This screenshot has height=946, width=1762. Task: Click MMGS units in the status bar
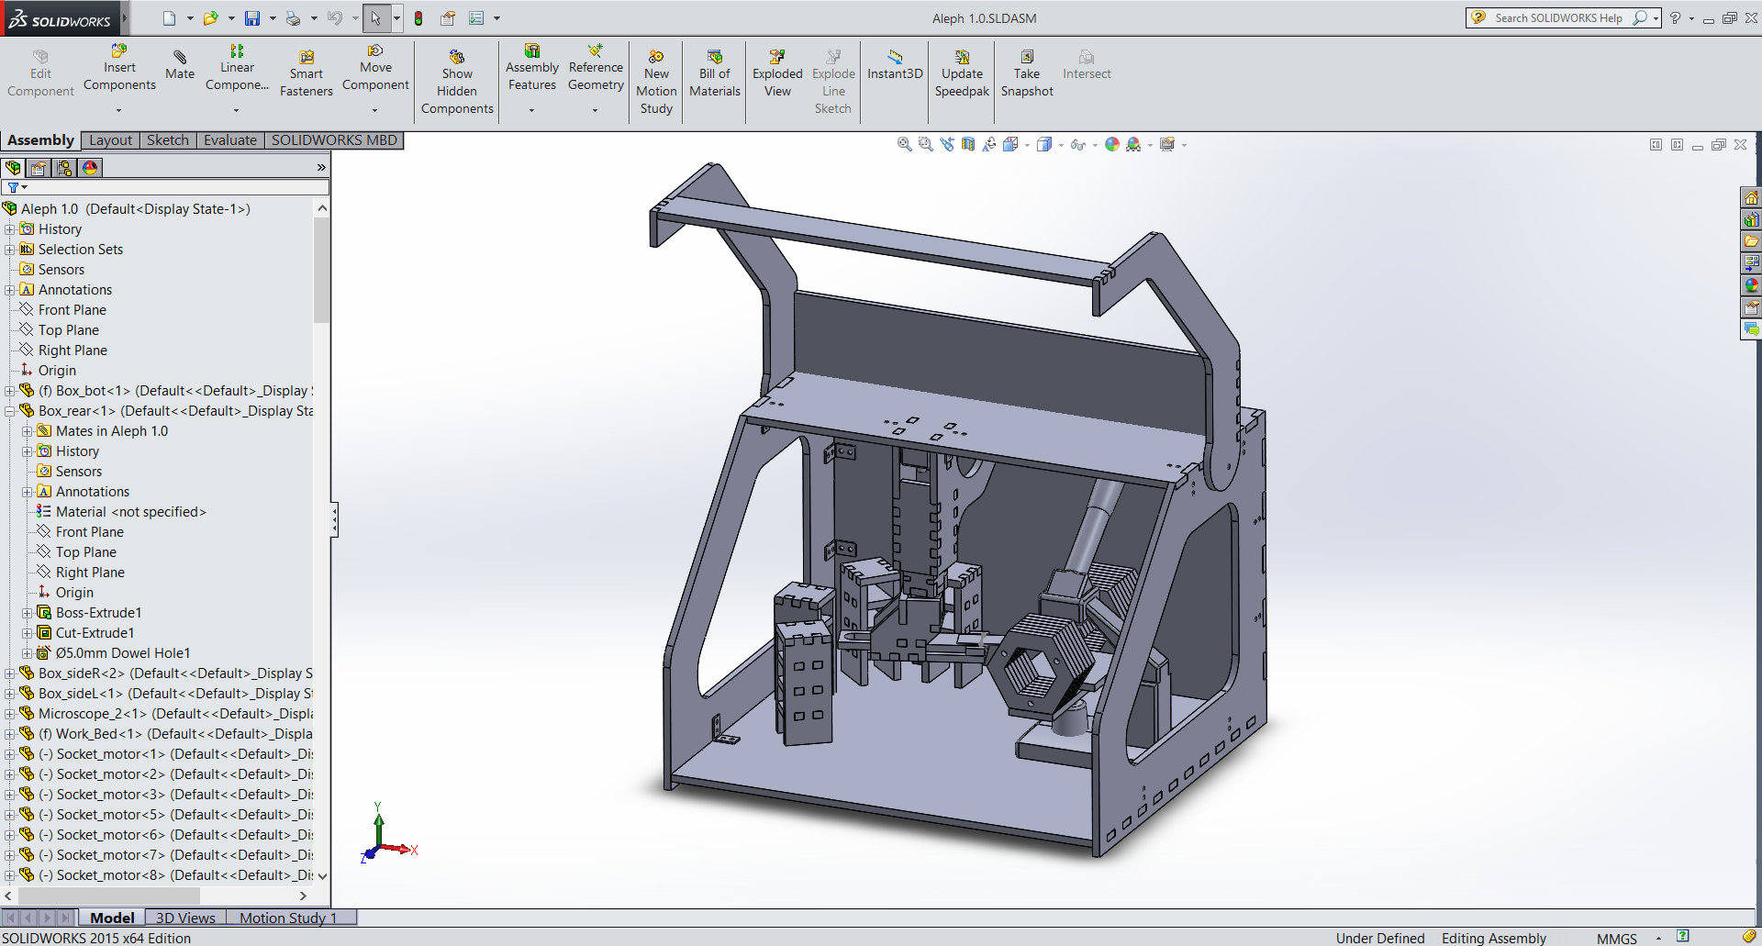pos(1616,938)
